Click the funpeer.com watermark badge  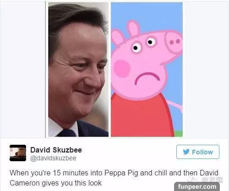(197, 186)
